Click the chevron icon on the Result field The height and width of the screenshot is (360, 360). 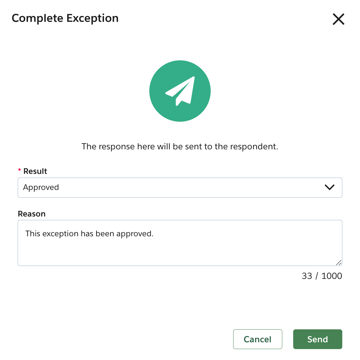pos(329,187)
